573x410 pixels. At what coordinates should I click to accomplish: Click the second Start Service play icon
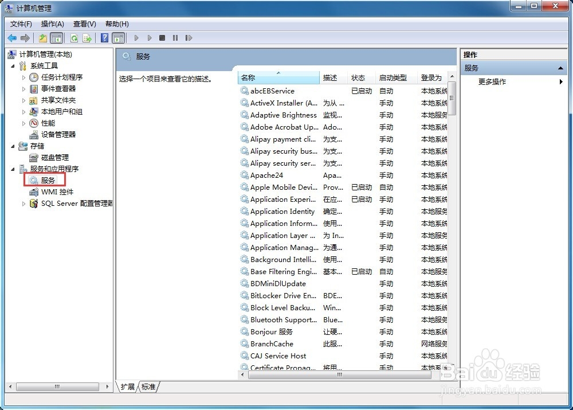[x=150, y=38]
